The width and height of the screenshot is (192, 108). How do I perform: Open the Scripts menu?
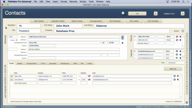[x=83, y=1]
